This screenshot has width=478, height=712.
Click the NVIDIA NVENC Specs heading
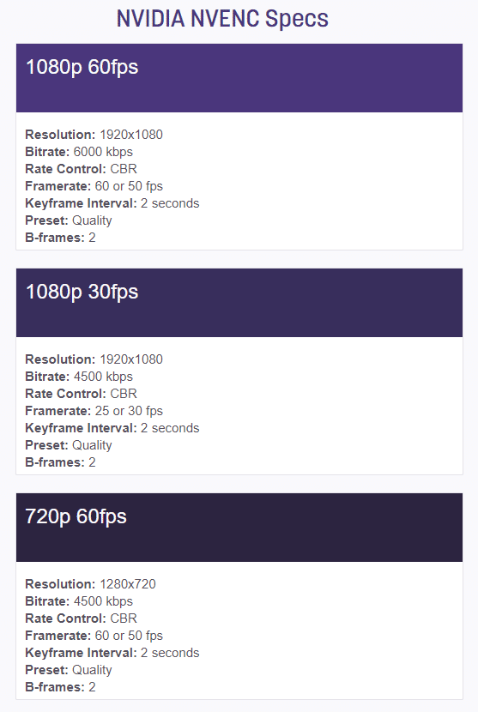[222, 19]
